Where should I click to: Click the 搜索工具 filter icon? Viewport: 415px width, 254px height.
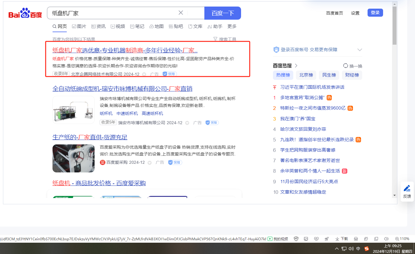pos(215,39)
